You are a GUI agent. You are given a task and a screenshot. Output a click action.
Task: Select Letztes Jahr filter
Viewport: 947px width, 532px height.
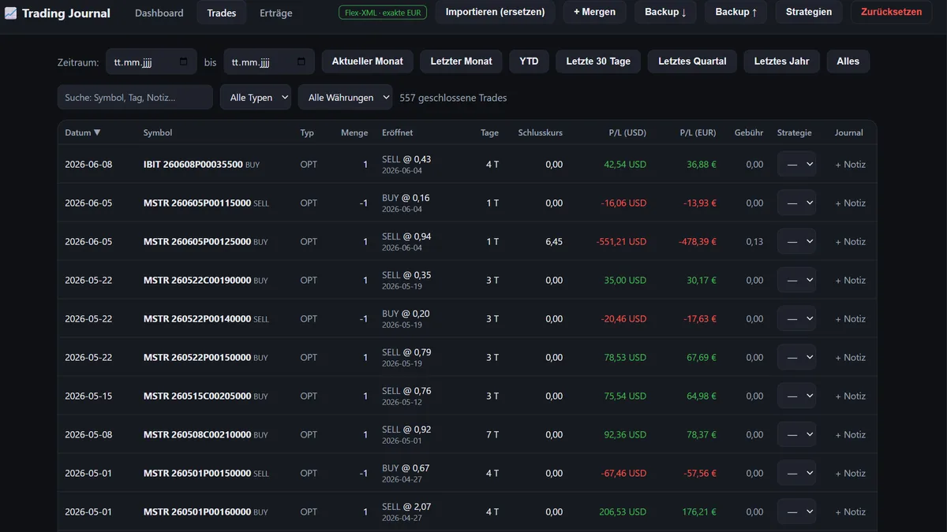tap(781, 61)
